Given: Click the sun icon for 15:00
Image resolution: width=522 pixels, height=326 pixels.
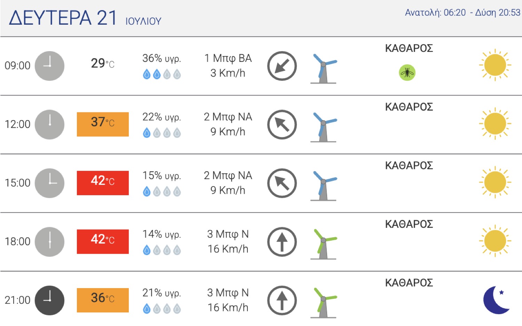Looking at the screenshot, I should (x=495, y=182).
